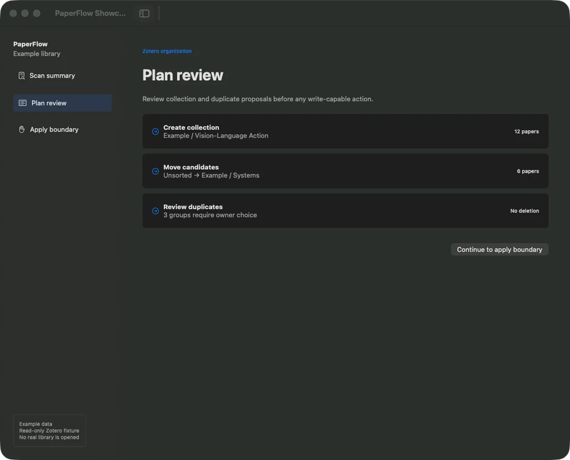Open Scan summary in the sidebar
The image size is (570, 460).
coord(62,75)
